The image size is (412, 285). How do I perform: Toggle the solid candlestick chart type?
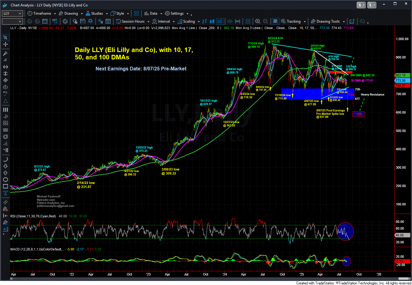click(212, 21)
